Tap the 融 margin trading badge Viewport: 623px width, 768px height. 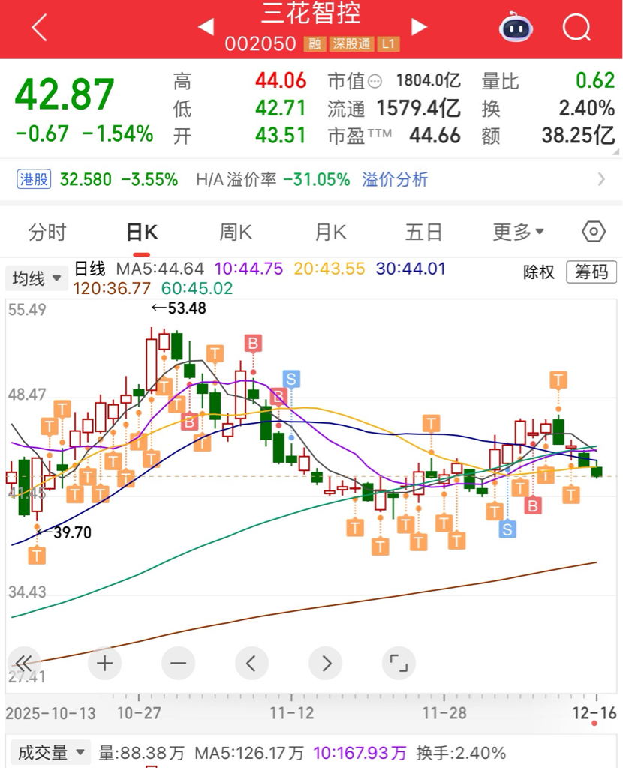pos(315,44)
